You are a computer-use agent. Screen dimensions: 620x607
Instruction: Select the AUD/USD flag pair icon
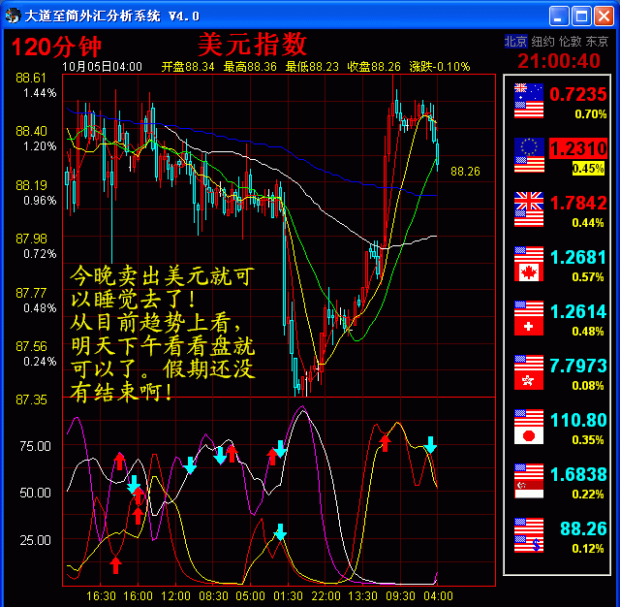[529, 101]
